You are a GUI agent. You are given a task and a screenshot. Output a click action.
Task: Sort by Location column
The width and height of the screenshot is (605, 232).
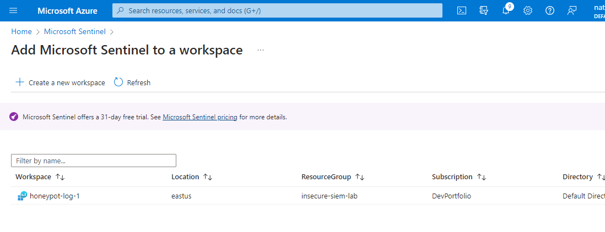click(208, 177)
